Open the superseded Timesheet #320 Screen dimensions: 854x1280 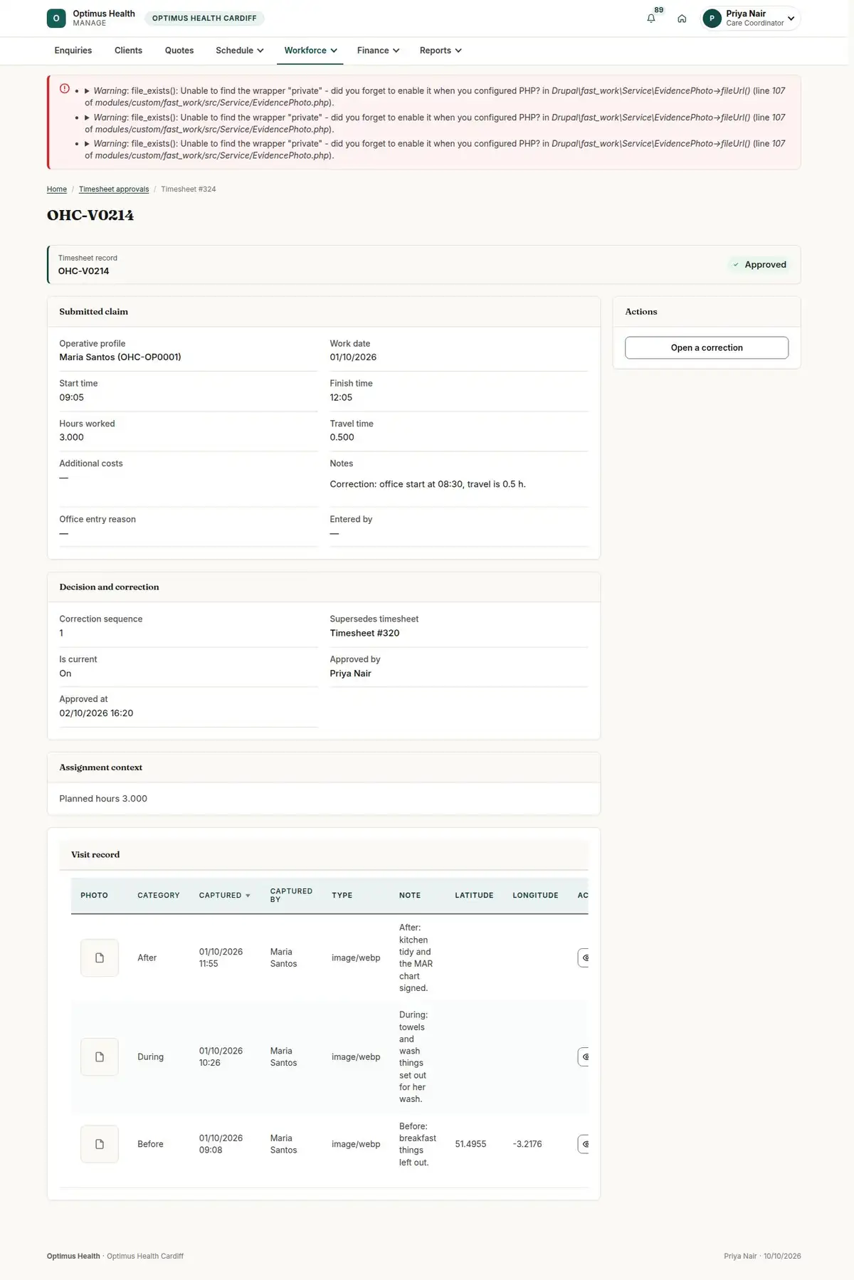click(364, 633)
